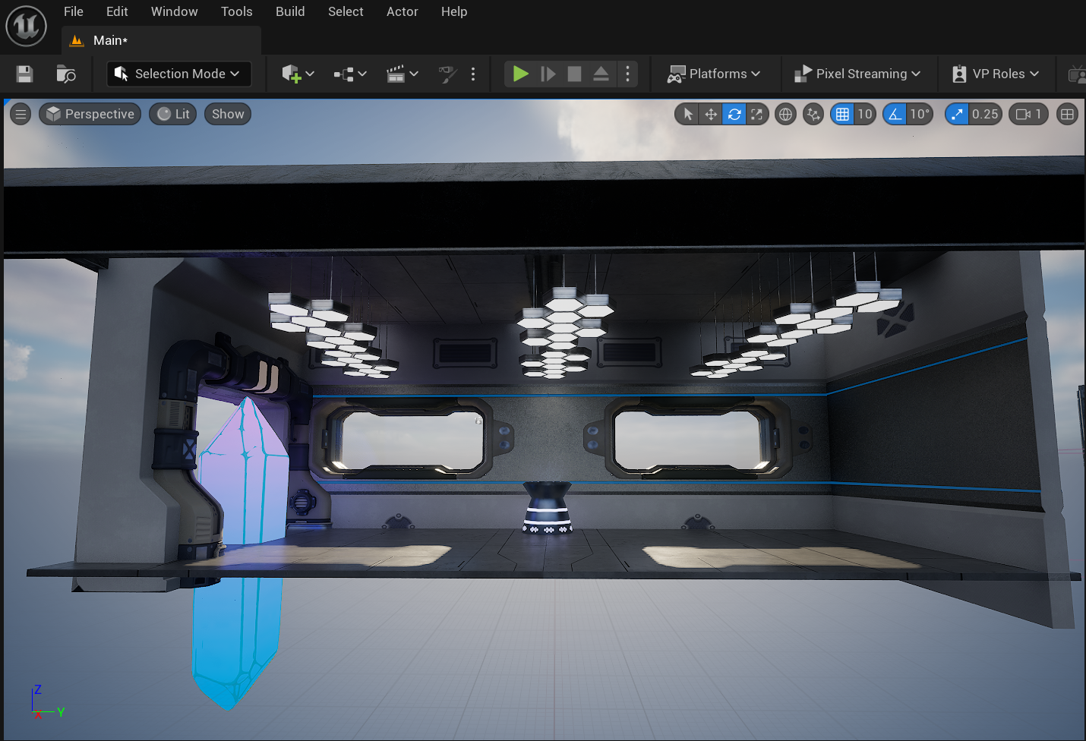This screenshot has width=1086, height=741.
Task: Click the Skip frame advance button
Action: (x=548, y=74)
